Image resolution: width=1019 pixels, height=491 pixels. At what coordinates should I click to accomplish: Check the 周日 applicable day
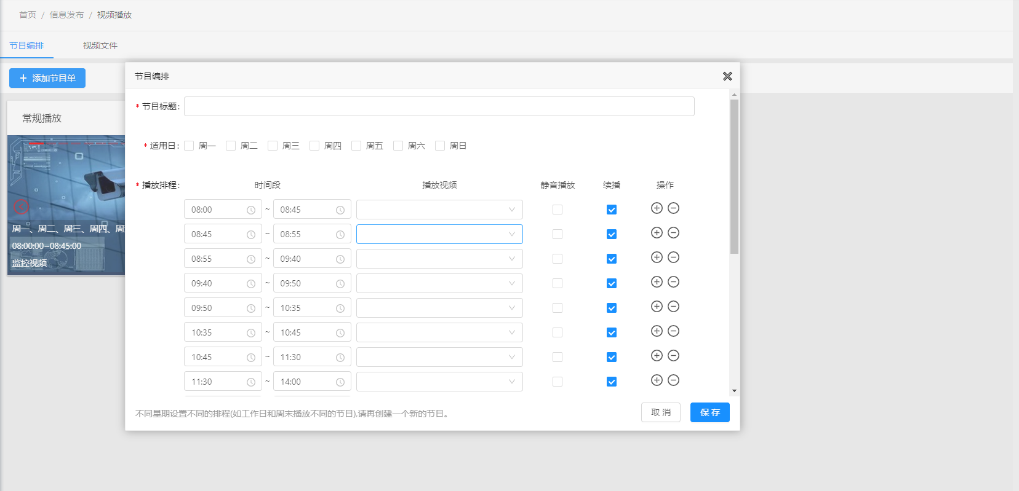(440, 146)
